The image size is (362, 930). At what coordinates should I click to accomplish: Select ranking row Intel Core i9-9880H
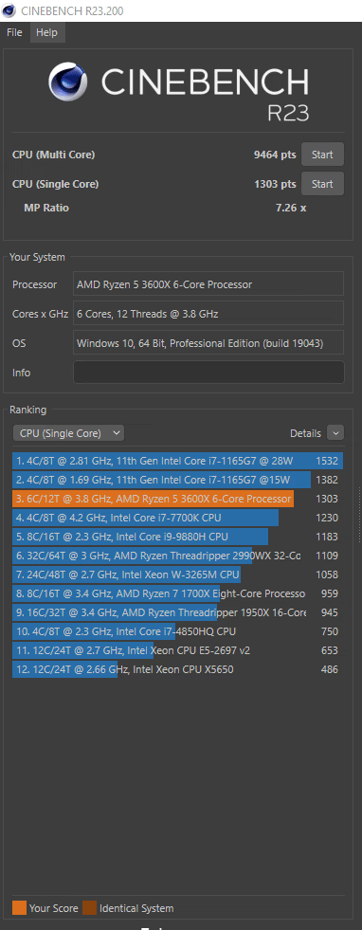coord(178,537)
